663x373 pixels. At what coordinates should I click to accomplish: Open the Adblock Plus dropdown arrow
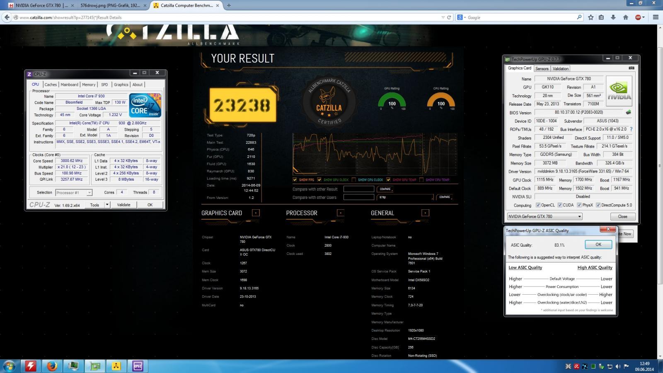point(644,17)
